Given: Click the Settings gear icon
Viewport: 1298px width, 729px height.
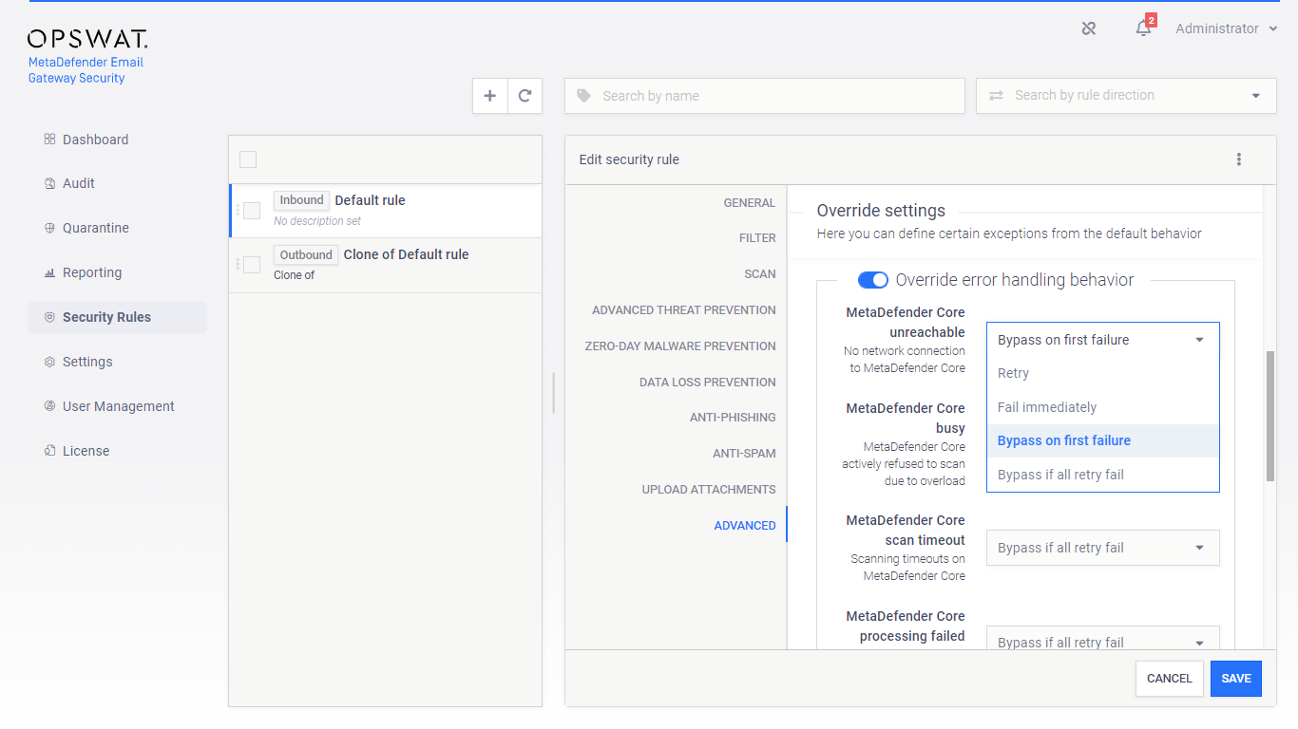Looking at the screenshot, I should tap(49, 362).
